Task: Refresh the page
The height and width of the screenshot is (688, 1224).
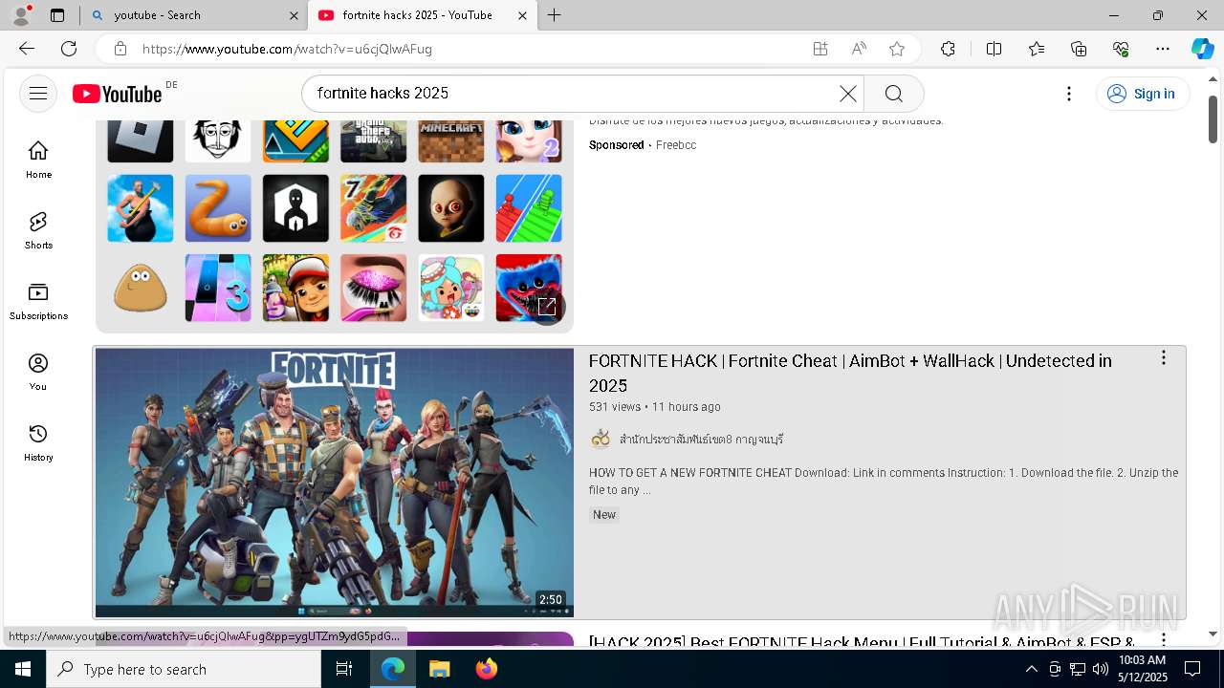Action: tap(69, 49)
